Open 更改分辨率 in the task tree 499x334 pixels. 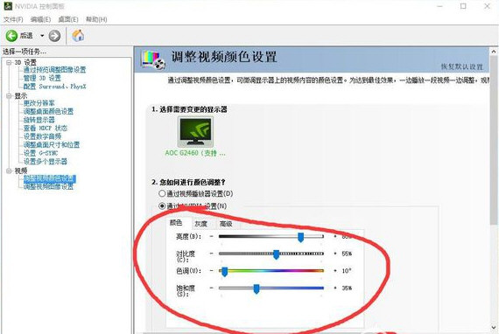(39, 103)
